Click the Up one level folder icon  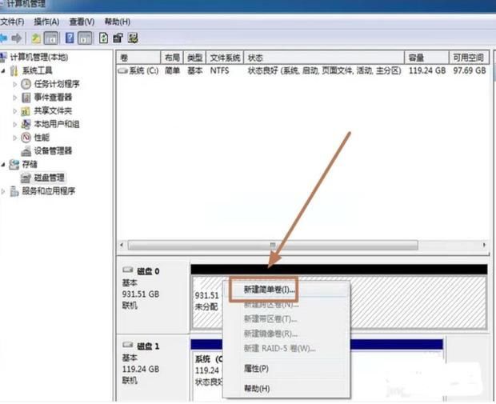(37, 38)
